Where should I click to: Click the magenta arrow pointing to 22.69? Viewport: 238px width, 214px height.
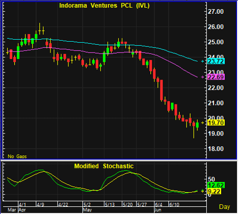click(x=202, y=77)
